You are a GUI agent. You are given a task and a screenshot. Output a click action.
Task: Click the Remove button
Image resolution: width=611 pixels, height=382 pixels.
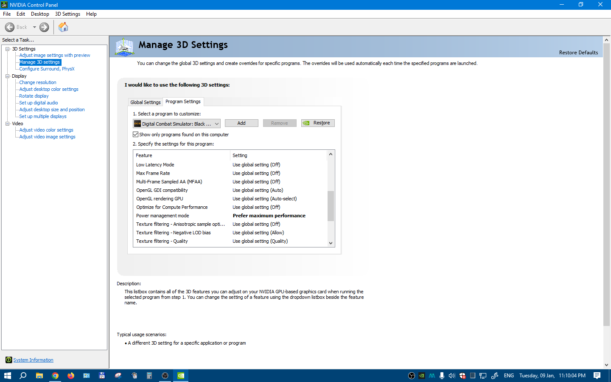(x=280, y=123)
